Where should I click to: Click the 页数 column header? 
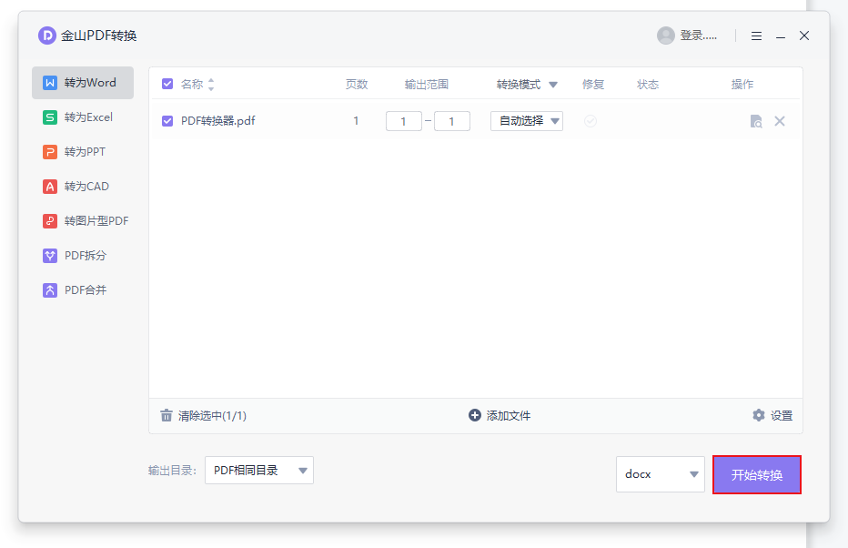[357, 85]
